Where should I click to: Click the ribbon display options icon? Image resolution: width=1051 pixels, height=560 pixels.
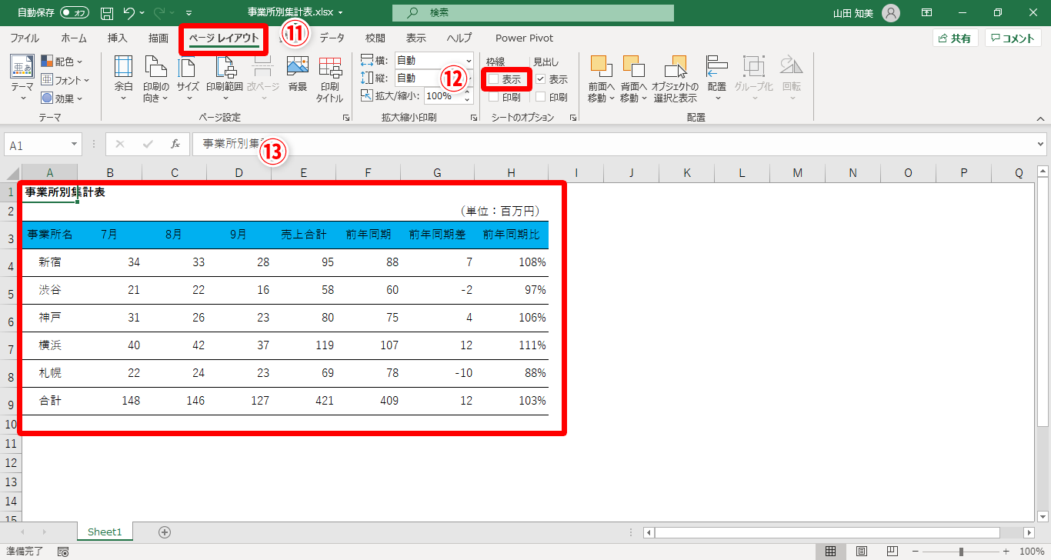coord(927,12)
